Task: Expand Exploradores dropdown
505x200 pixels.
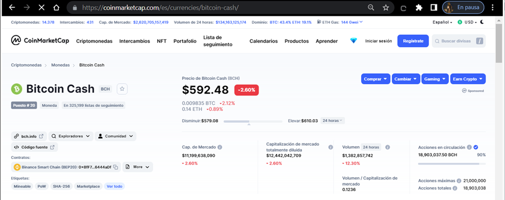Action: click(71, 136)
